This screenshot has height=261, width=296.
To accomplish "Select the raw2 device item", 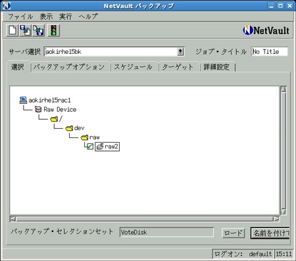I will [107, 147].
